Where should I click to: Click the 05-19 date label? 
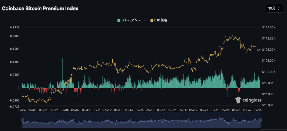(193, 110)
